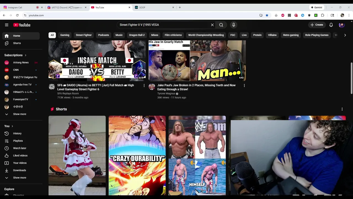Reload the page
The image size is (353, 199).
[17, 15]
